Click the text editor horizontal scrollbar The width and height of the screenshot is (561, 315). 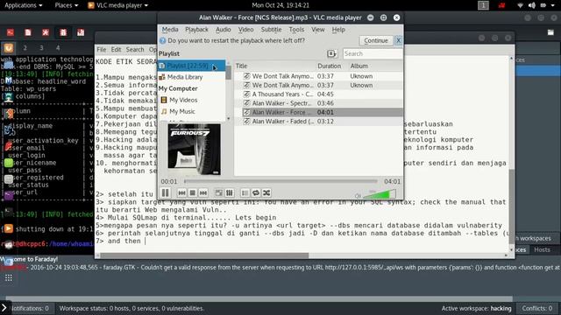pos(204,255)
